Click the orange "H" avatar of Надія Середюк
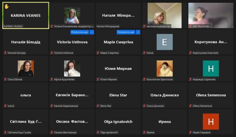Screen dimensions: 236x137 [x=211, y=121]
